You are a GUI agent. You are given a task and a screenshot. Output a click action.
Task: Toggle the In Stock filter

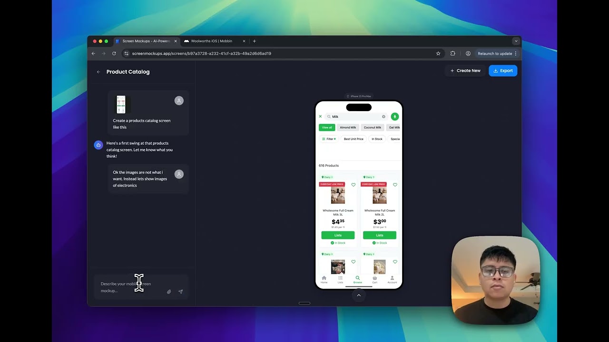point(377,139)
